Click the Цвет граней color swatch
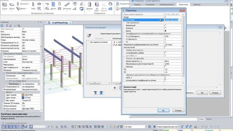 click(x=23, y=95)
